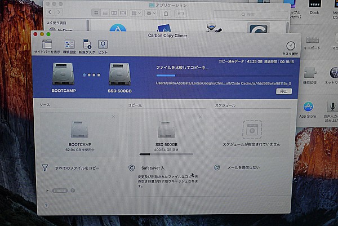338x226 pixels.
Task: Click the copy progress bar
Action: (x=224, y=76)
